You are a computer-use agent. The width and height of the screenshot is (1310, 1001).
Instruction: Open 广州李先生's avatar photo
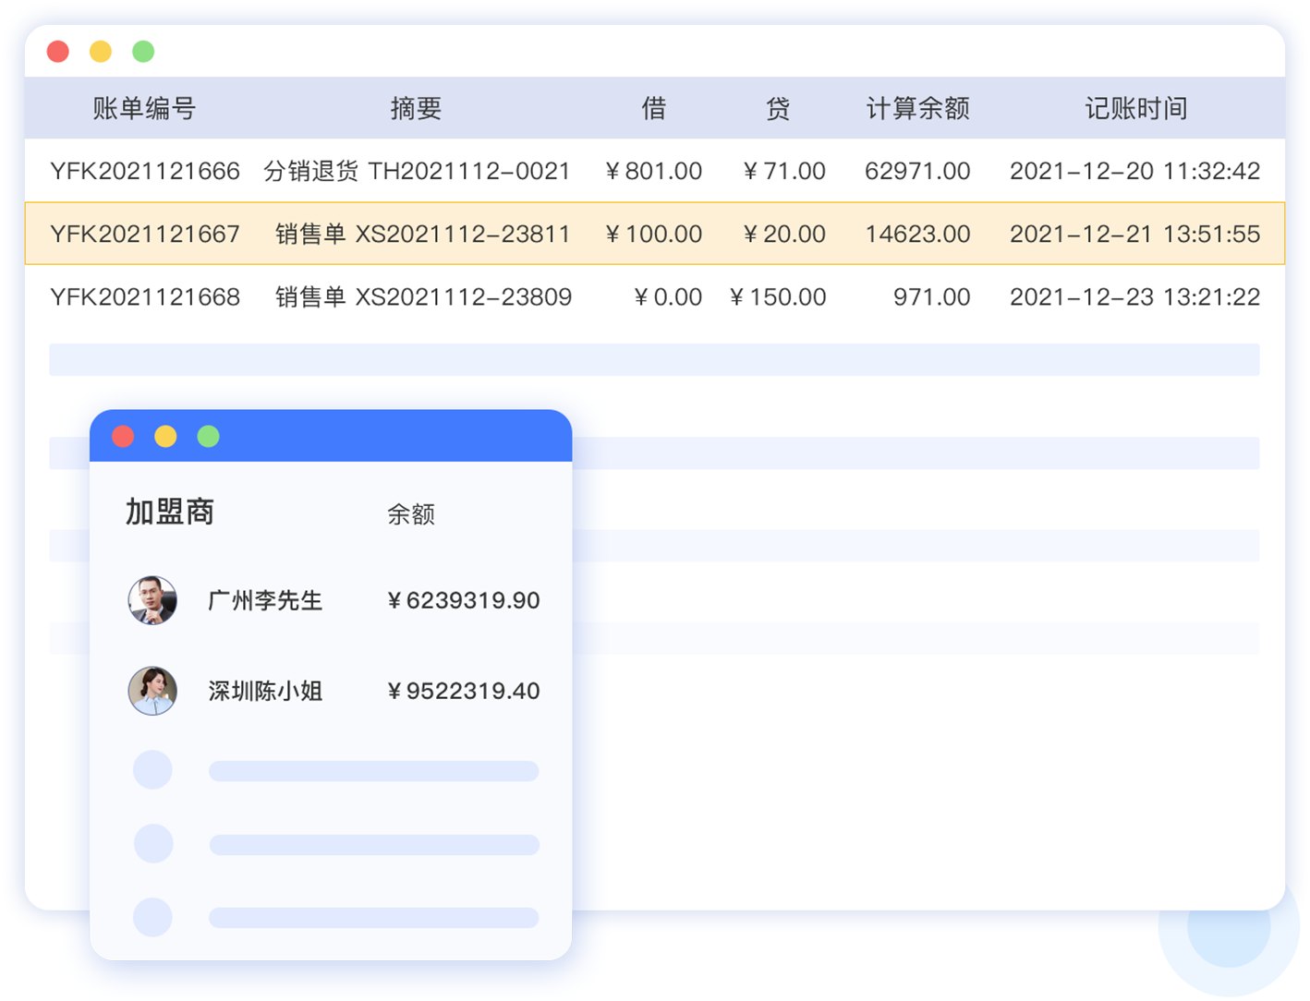152,600
